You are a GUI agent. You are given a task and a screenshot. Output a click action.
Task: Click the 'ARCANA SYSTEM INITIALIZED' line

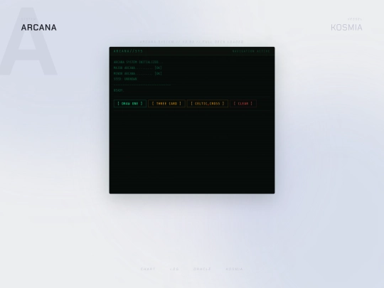pyautogui.click(x=139, y=62)
